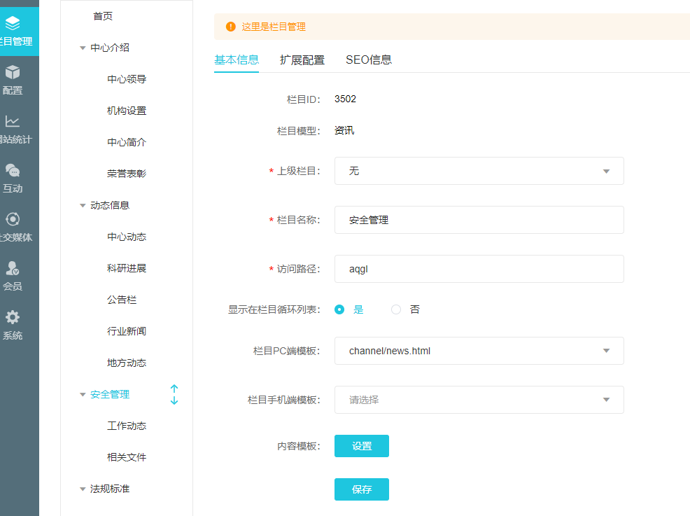Click the sort arrows beside 安全管理
Screen dimensions: 690x516
click(174, 394)
